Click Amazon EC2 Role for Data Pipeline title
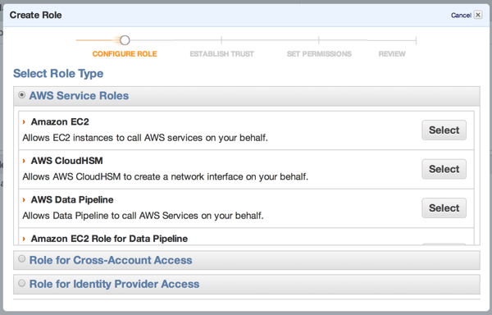The width and height of the screenshot is (492, 315). [109, 239]
